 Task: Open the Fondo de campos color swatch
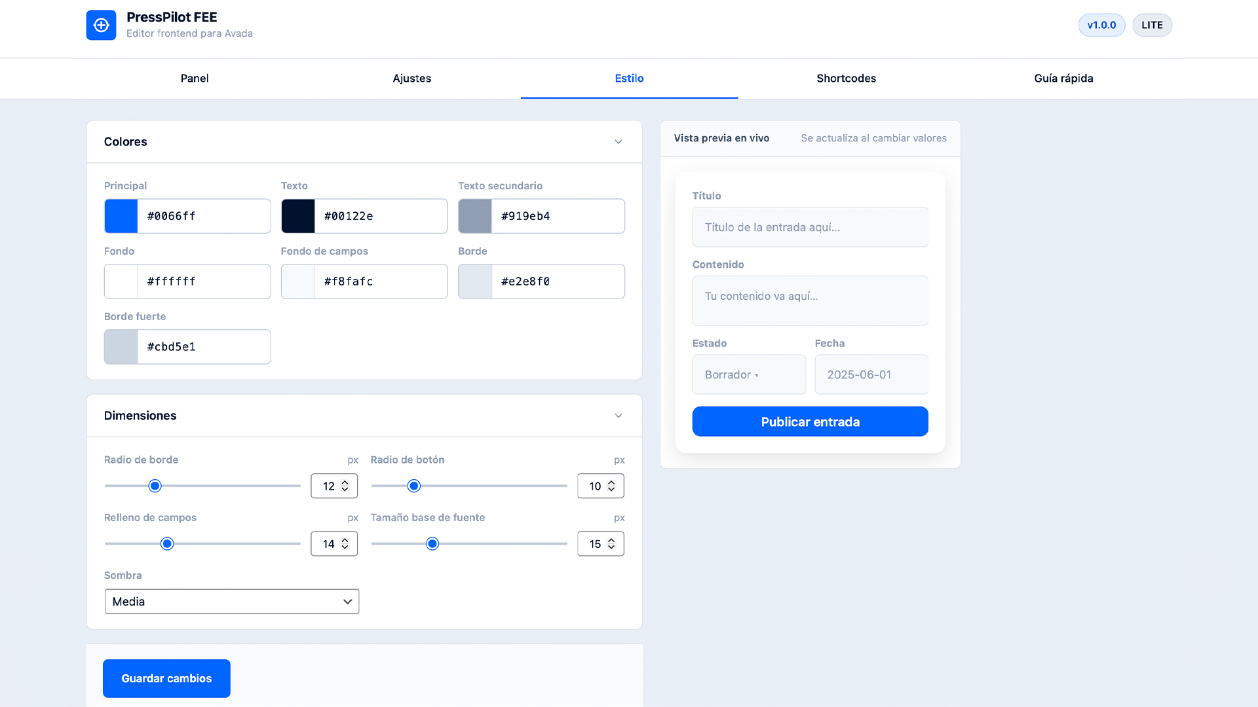(298, 281)
